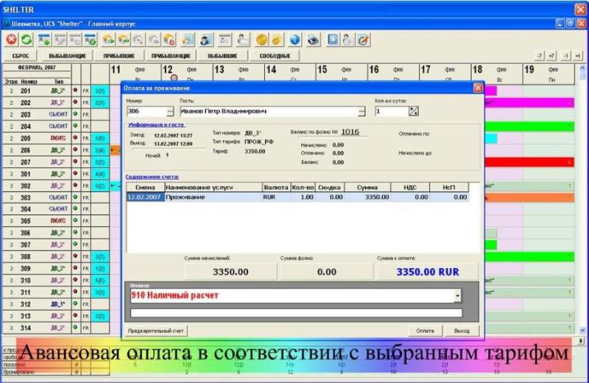Screen dimensions: 589x383
Task: Click the blue notebook toolbar icon
Action: coord(333,40)
